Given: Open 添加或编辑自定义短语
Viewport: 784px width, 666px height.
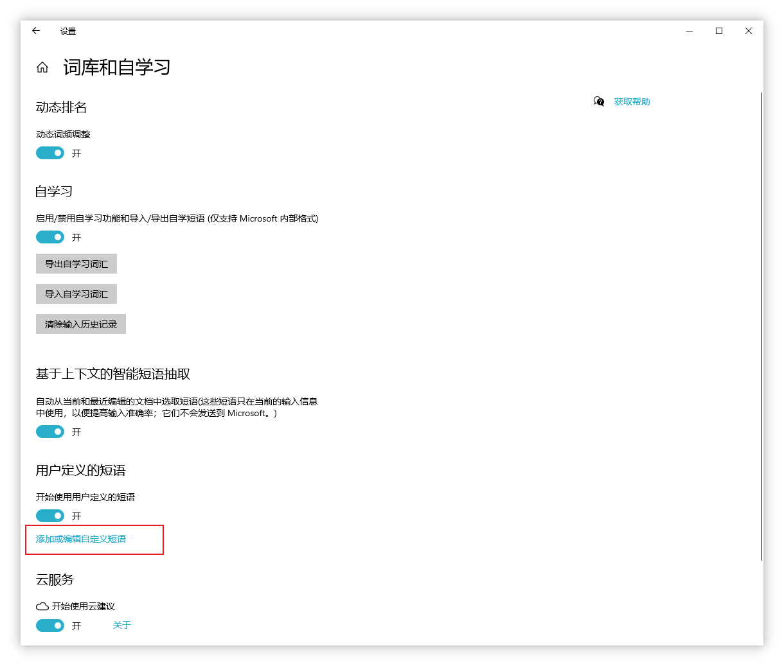Looking at the screenshot, I should (x=82, y=539).
